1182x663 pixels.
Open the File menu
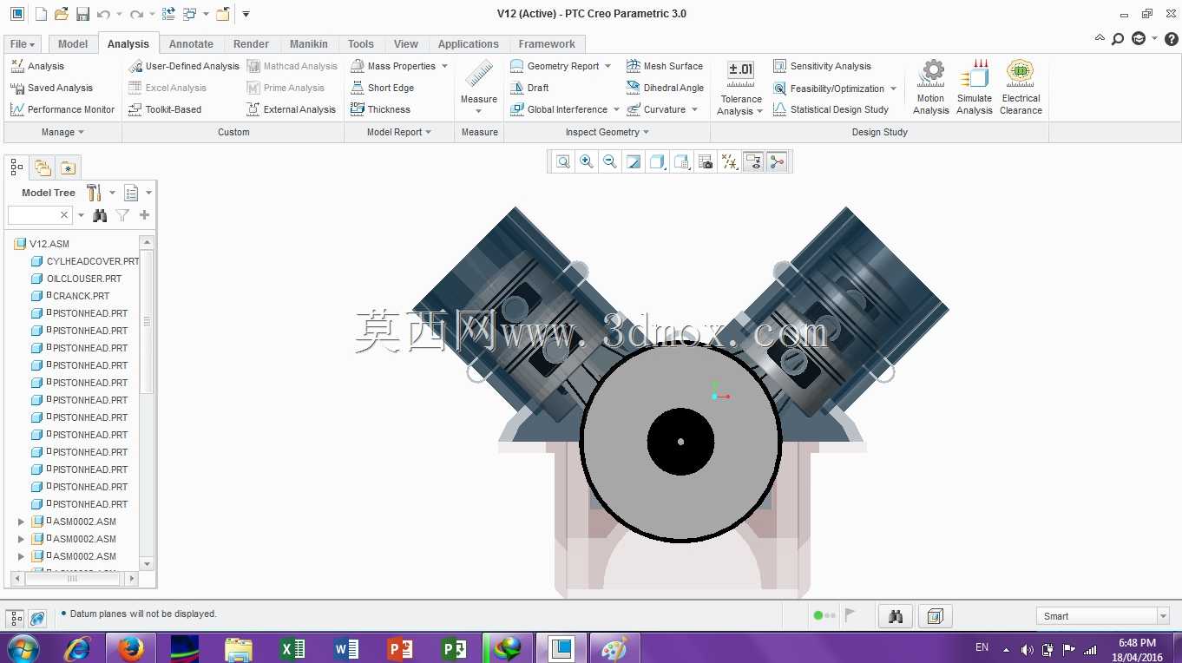point(22,44)
